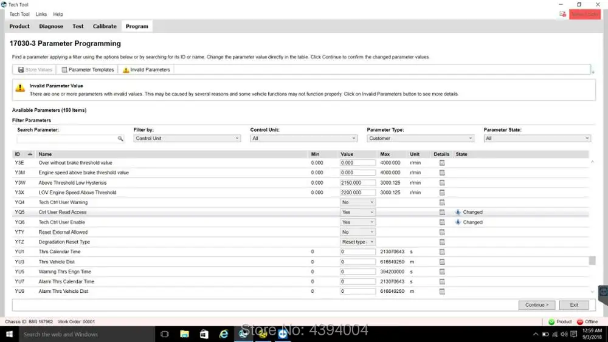Click the search magnifier icon
This screenshot has height=342, width=608.
tap(120, 139)
